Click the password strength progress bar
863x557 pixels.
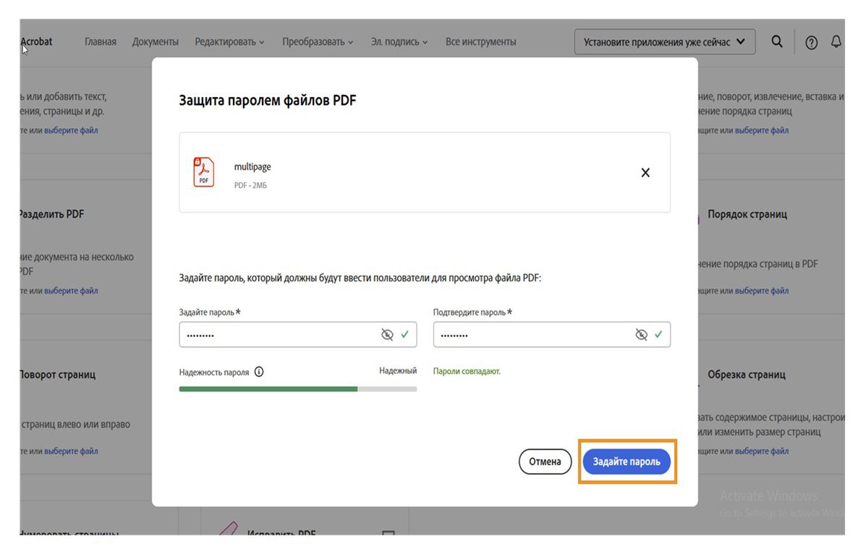click(297, 388)
